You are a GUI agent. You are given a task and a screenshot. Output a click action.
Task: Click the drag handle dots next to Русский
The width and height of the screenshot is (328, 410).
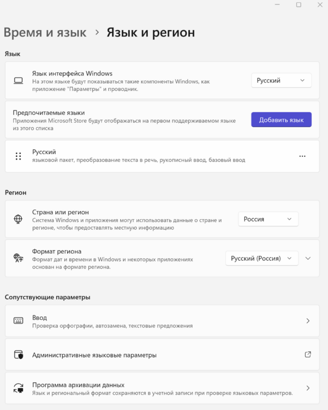point(18,156)
